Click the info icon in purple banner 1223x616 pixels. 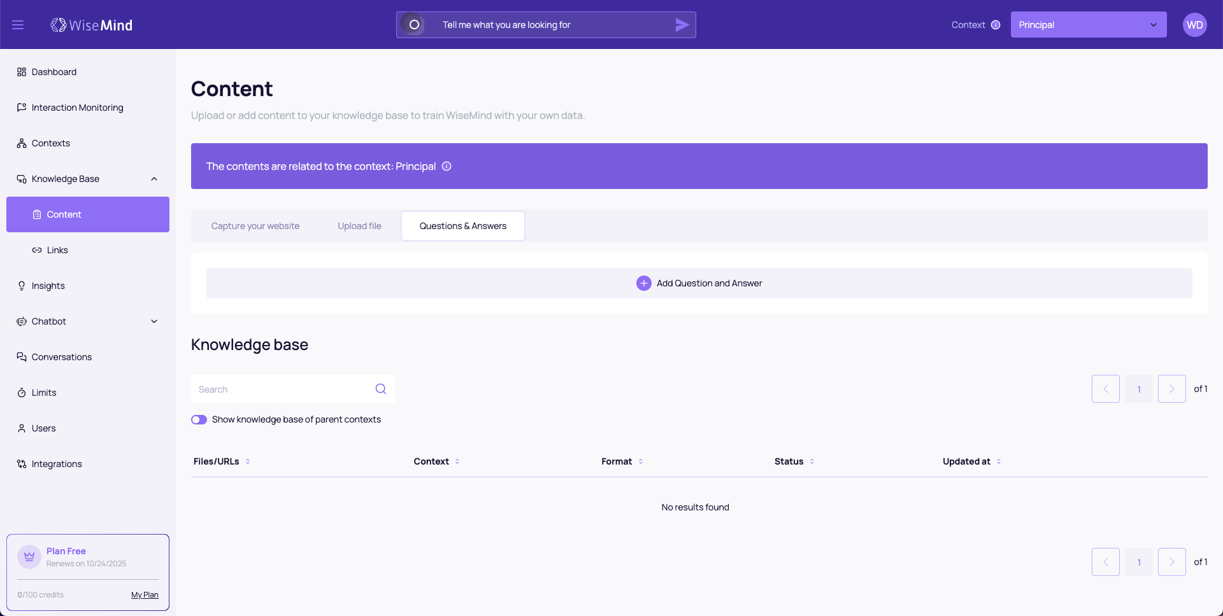[447, 166]
